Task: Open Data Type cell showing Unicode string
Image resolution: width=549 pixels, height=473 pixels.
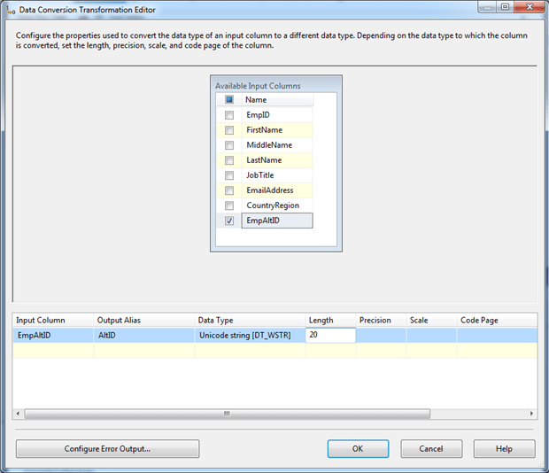Action: [250, 336]
